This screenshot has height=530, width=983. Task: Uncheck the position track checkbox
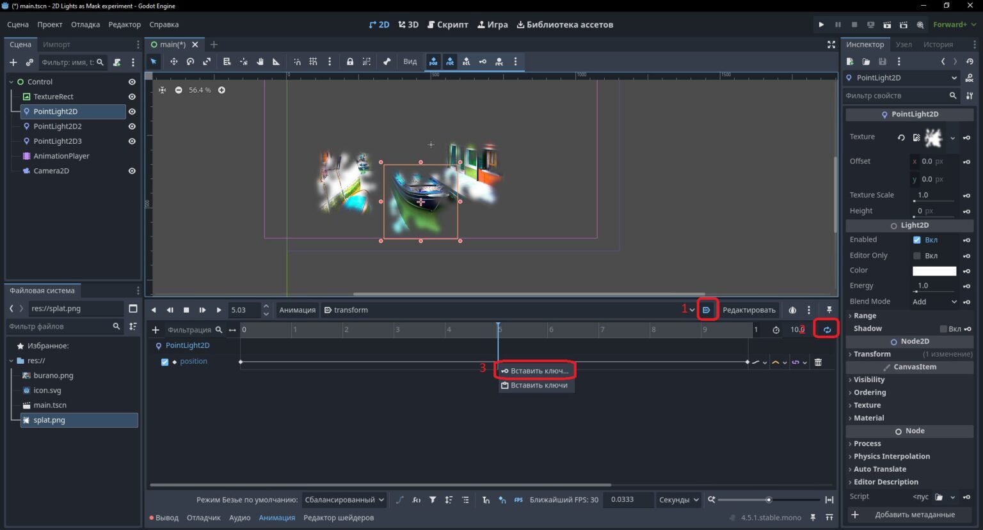point(164,362)
